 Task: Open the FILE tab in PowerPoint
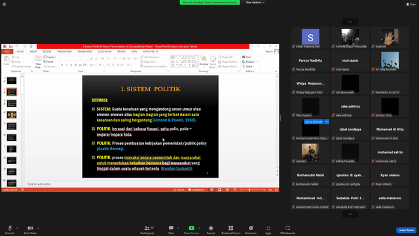(x=7, y=51)
